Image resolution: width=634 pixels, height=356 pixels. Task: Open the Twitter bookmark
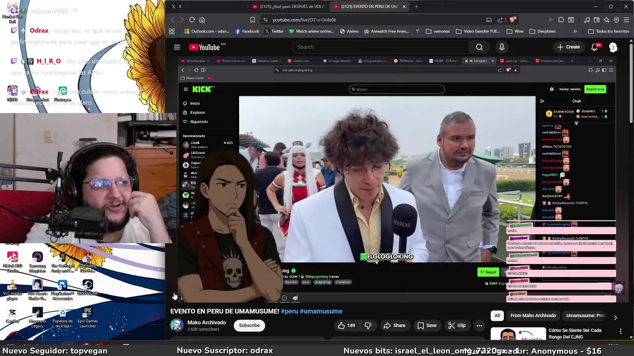click(x=274, y=31)
